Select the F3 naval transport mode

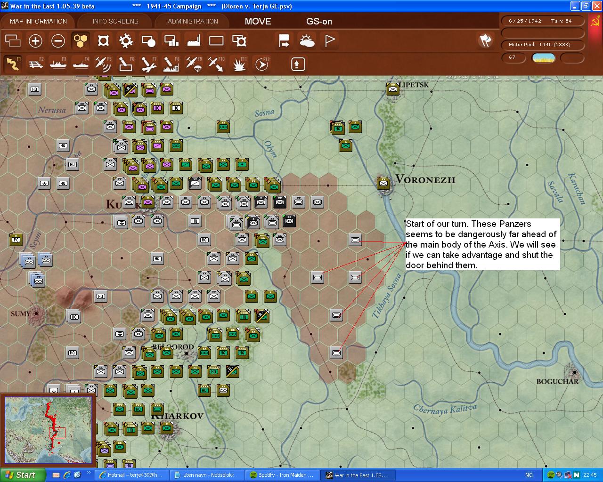tap(58, 64)
